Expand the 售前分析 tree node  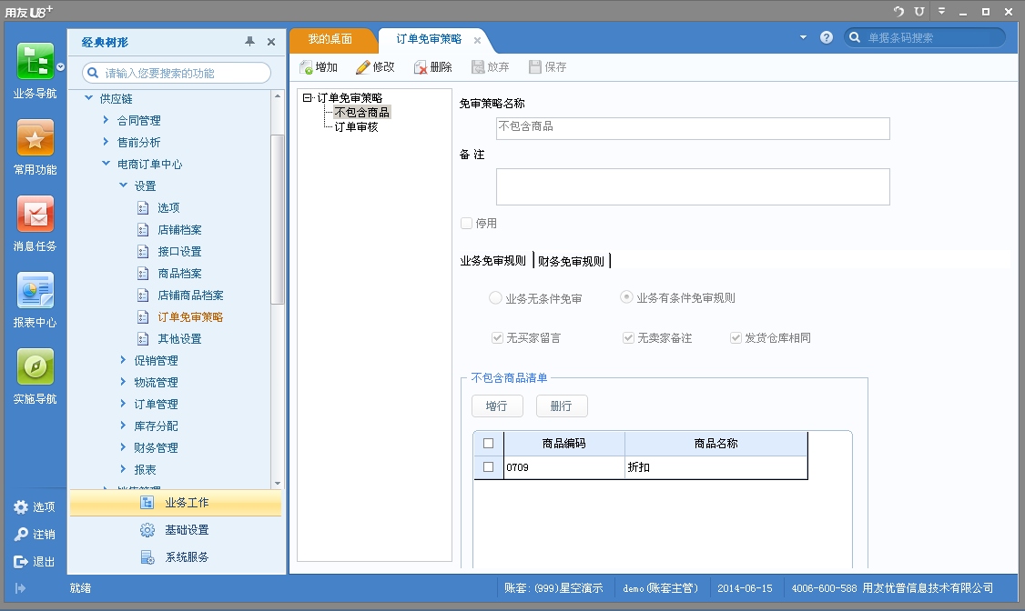pyautogui.click(x=106, y=142)
